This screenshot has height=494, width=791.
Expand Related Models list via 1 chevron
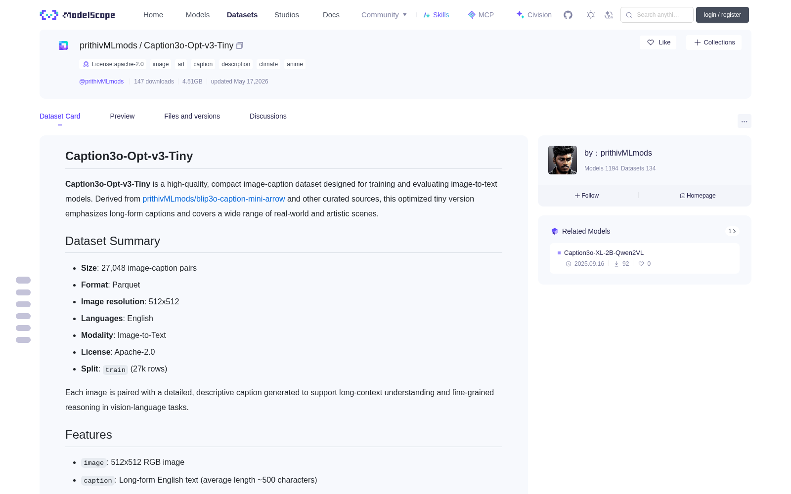click(732, 231)
